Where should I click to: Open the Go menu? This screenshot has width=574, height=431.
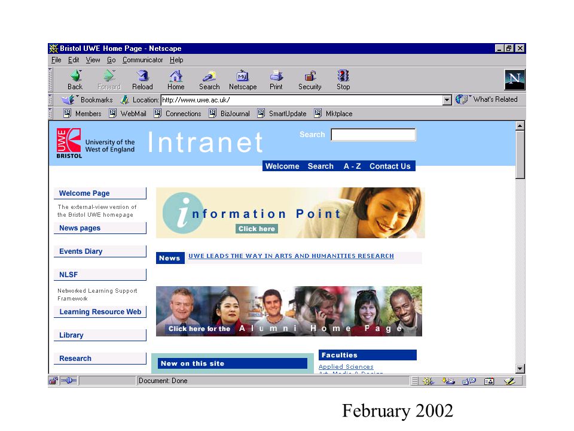pos(111,60)
